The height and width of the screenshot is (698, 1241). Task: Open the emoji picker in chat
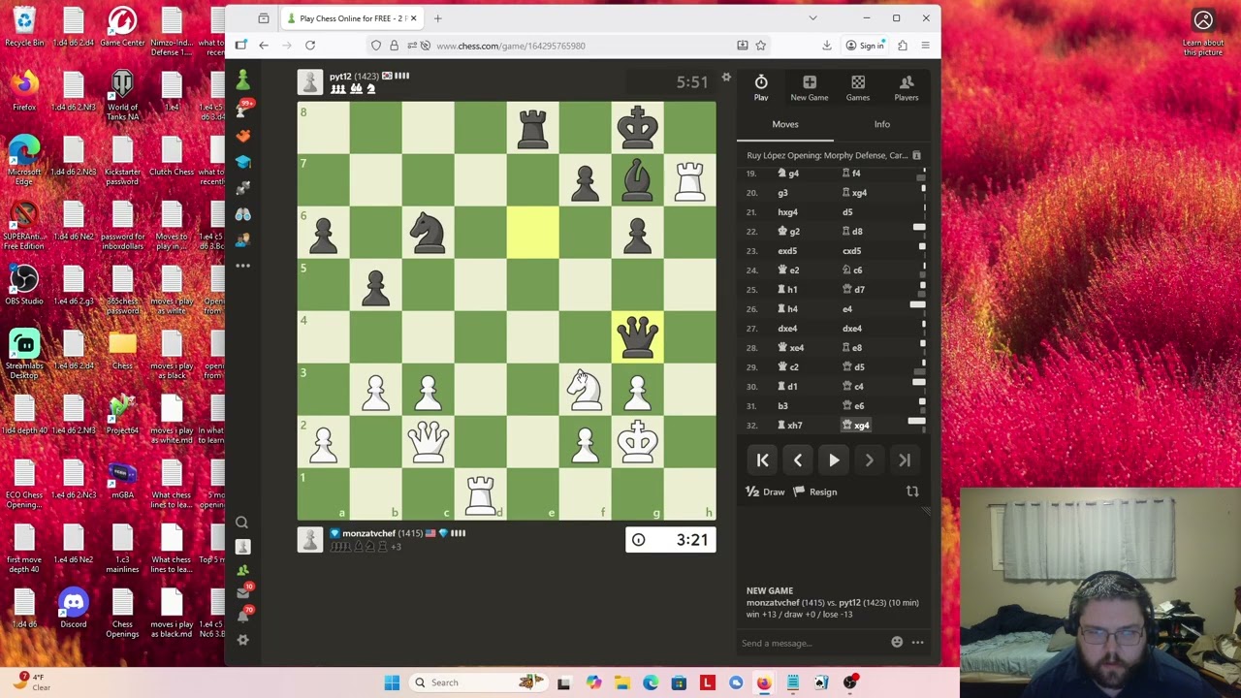[897, 642]
